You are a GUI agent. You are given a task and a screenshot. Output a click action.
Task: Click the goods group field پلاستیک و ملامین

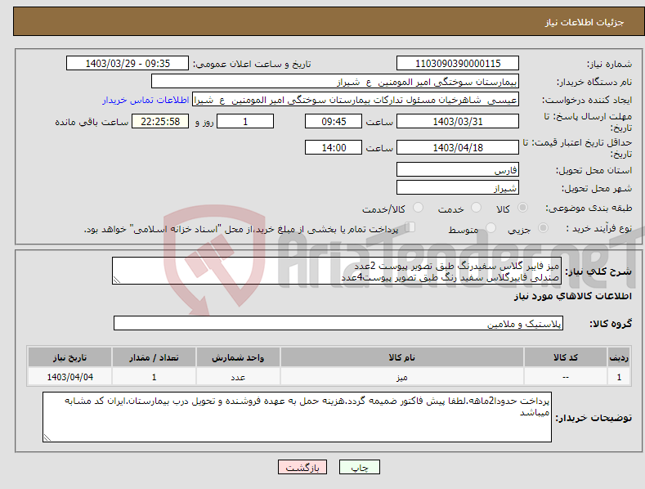(338, 323)
